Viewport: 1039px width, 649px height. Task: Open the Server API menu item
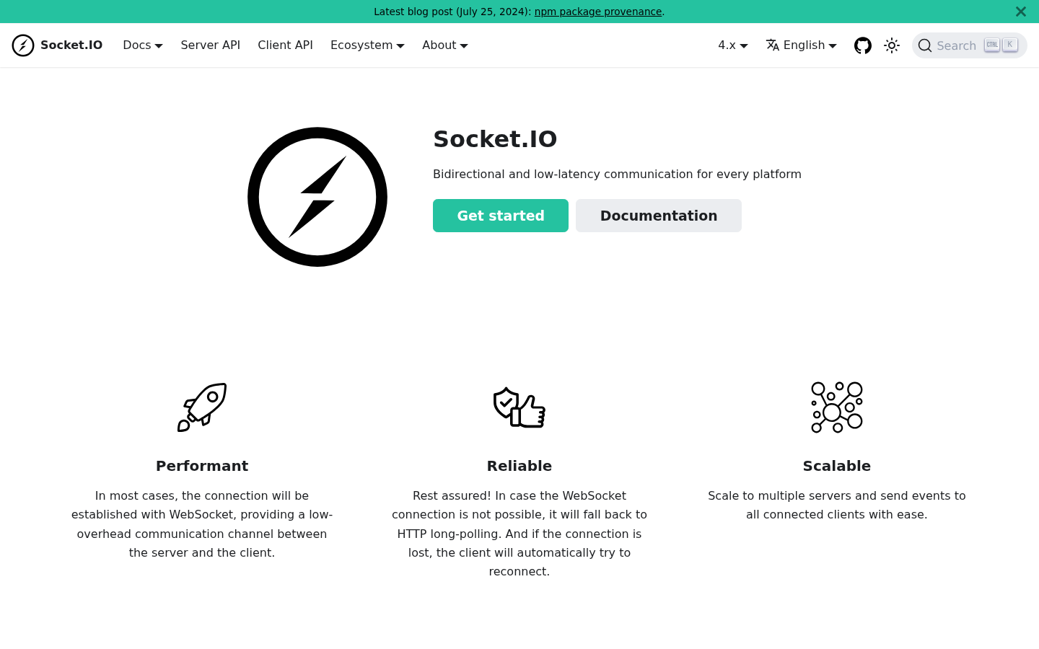coord(210,45)
